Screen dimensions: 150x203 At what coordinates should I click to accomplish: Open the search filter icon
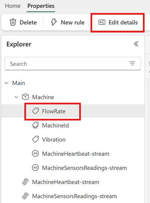click(x=132, y=64)
